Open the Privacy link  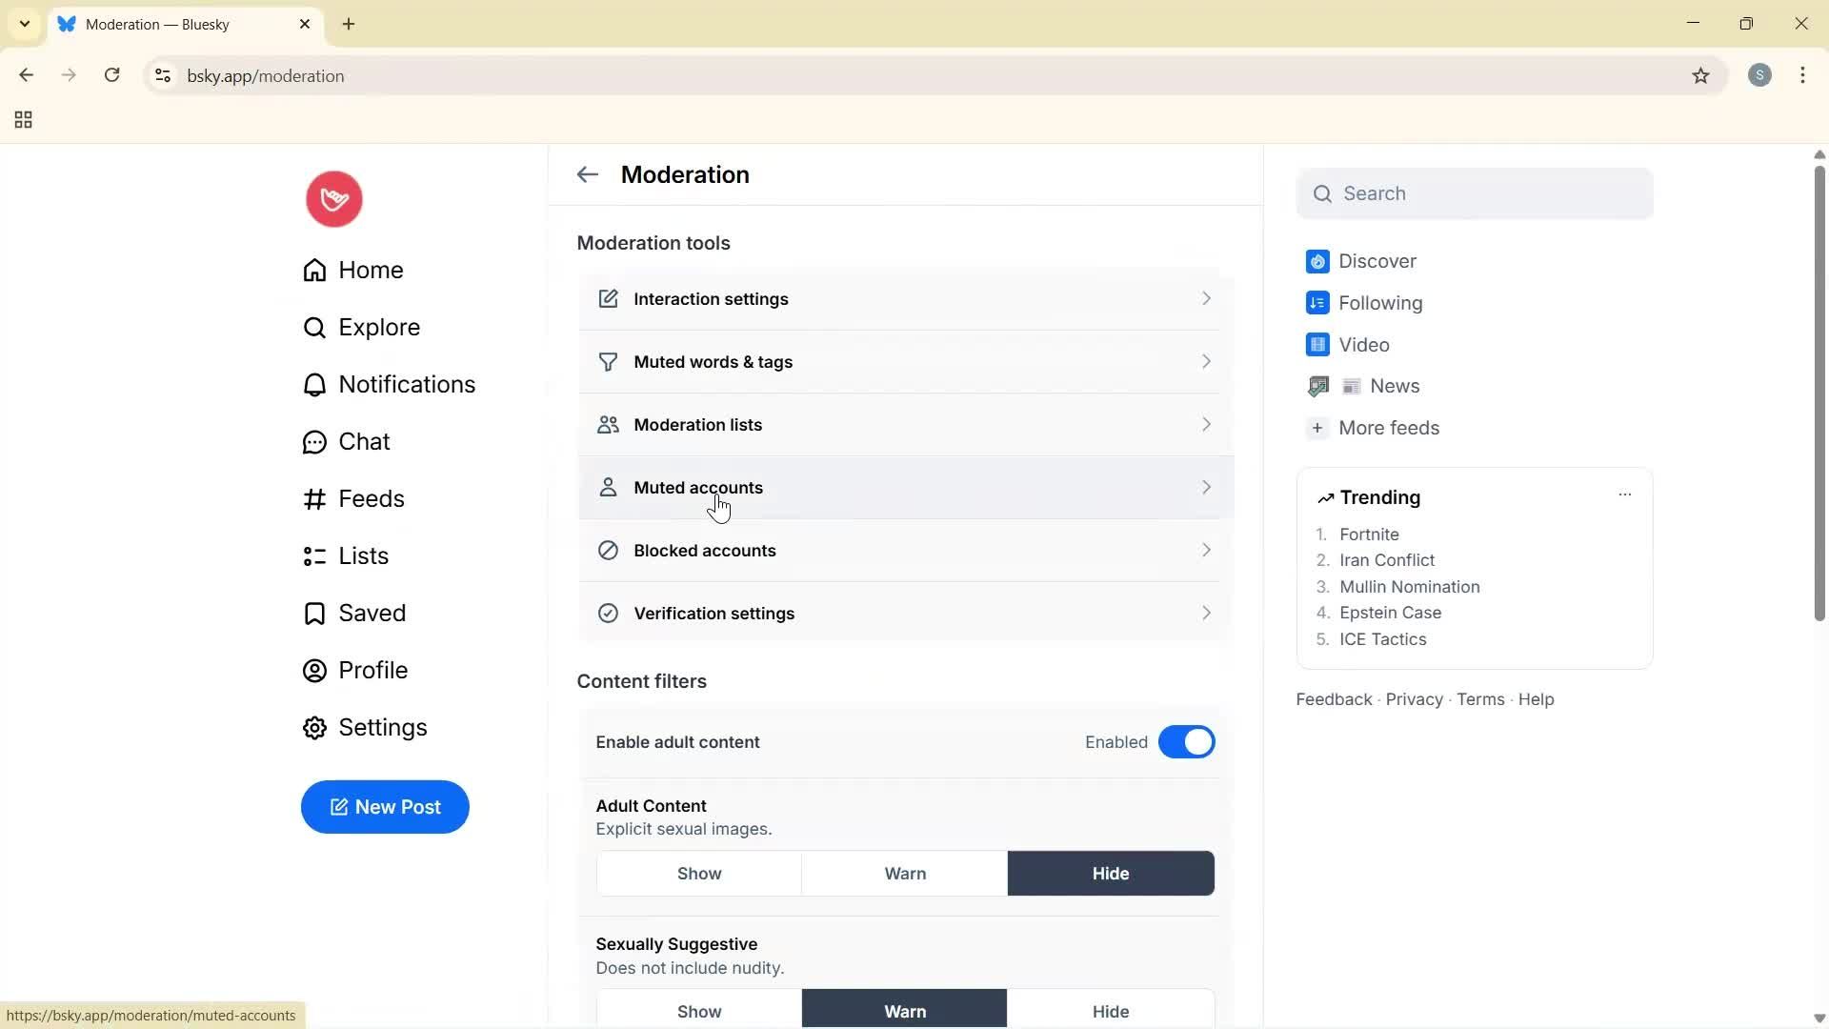pos(1412,698)
